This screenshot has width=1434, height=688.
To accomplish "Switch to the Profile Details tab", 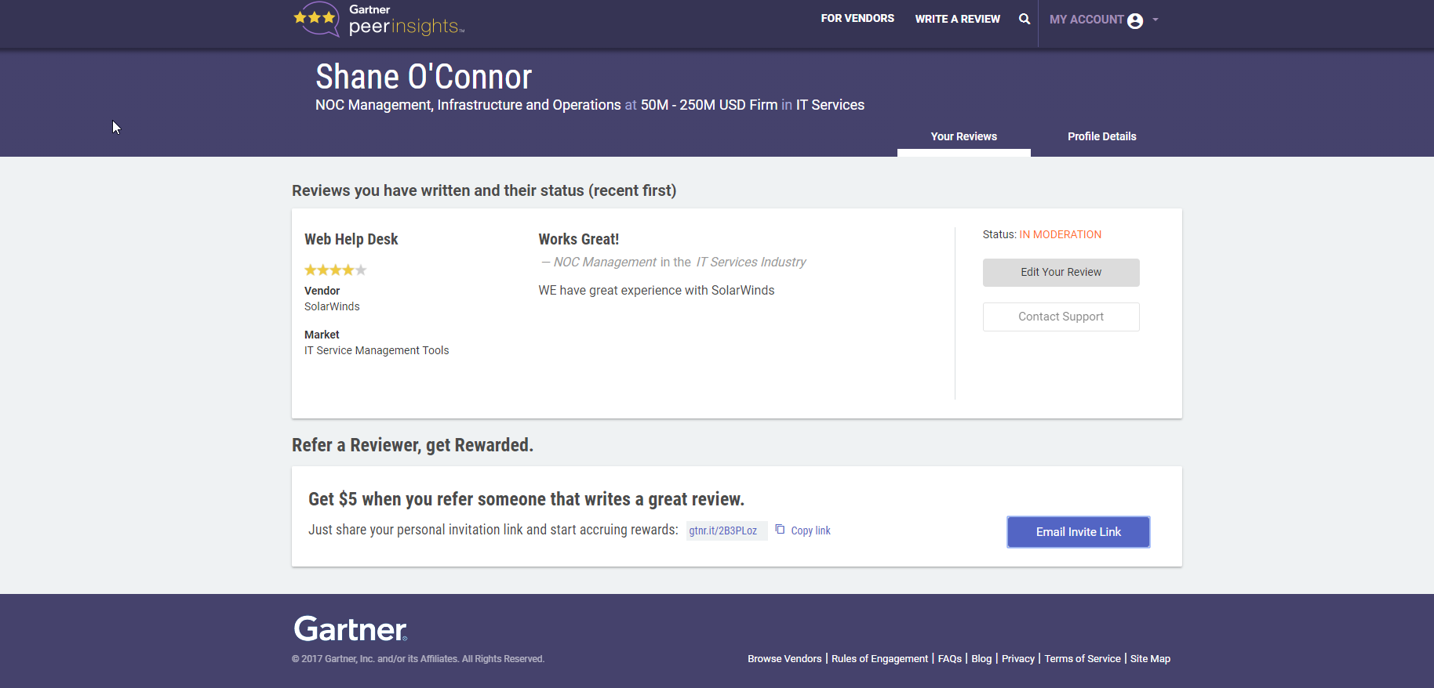I will pos(1101,136).
